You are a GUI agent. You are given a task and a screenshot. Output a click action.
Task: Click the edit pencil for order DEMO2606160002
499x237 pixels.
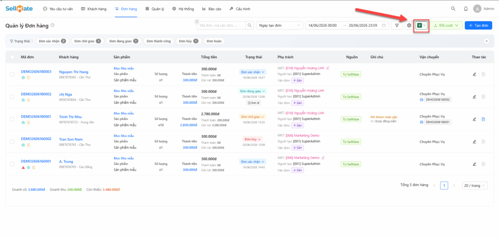pos(474,142)
